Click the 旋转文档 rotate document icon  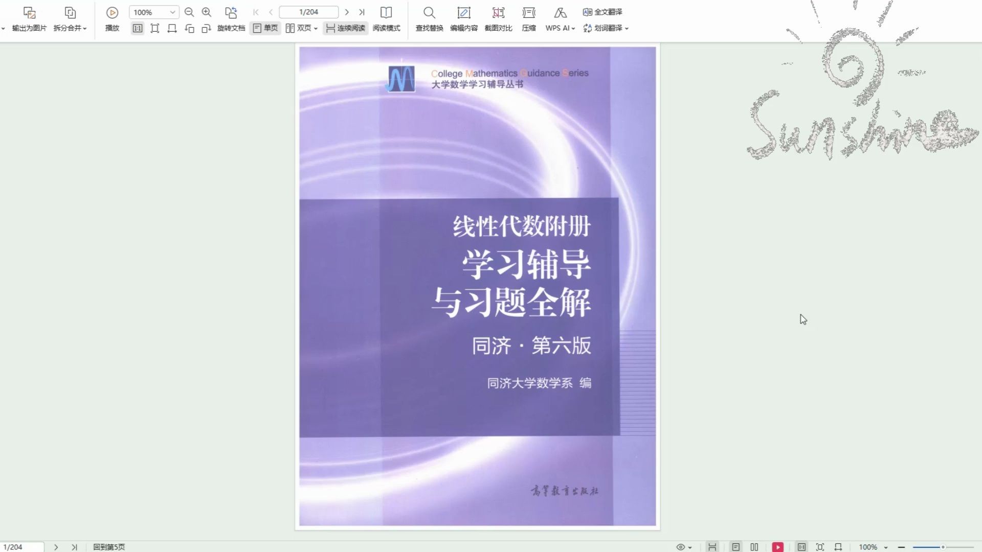(231, 12)
